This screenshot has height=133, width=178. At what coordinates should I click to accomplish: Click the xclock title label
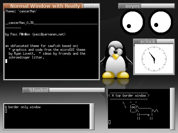point(147,41)
